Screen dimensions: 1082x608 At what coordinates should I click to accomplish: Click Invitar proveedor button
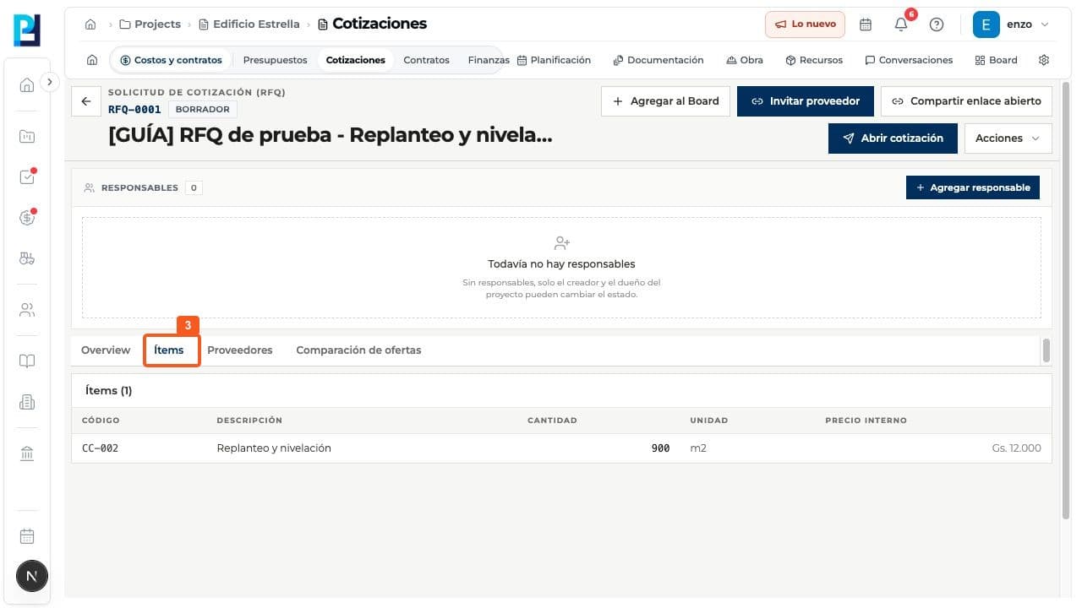806,100
